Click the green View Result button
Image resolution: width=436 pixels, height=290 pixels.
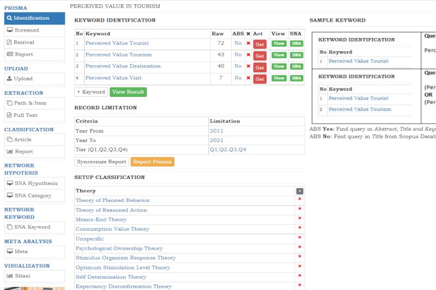128,92
